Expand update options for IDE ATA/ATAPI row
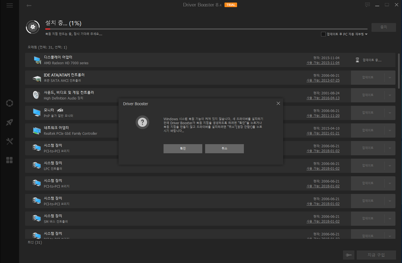 click(x=390, y=78)
